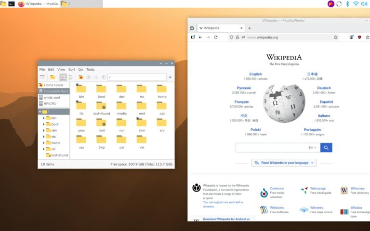Switch file manager to icon view
This screenshot has height=231, width=370.
63,77
